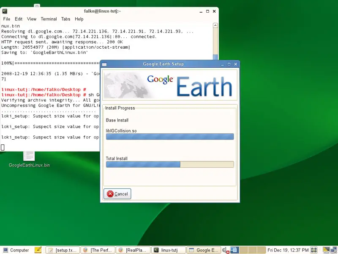Viewport: 338px width, 254px height.
Task: Click the terminal cursor block at the prompt
Action: click(x=3, y=147)
